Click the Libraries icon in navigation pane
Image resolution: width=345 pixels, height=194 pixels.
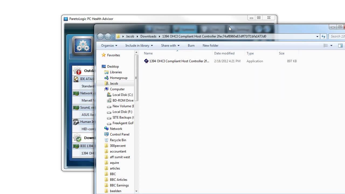click(x=106, y=72)
